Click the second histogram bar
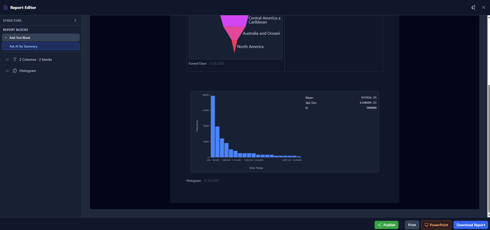490x230 pixels. click(x=217, y=142)
